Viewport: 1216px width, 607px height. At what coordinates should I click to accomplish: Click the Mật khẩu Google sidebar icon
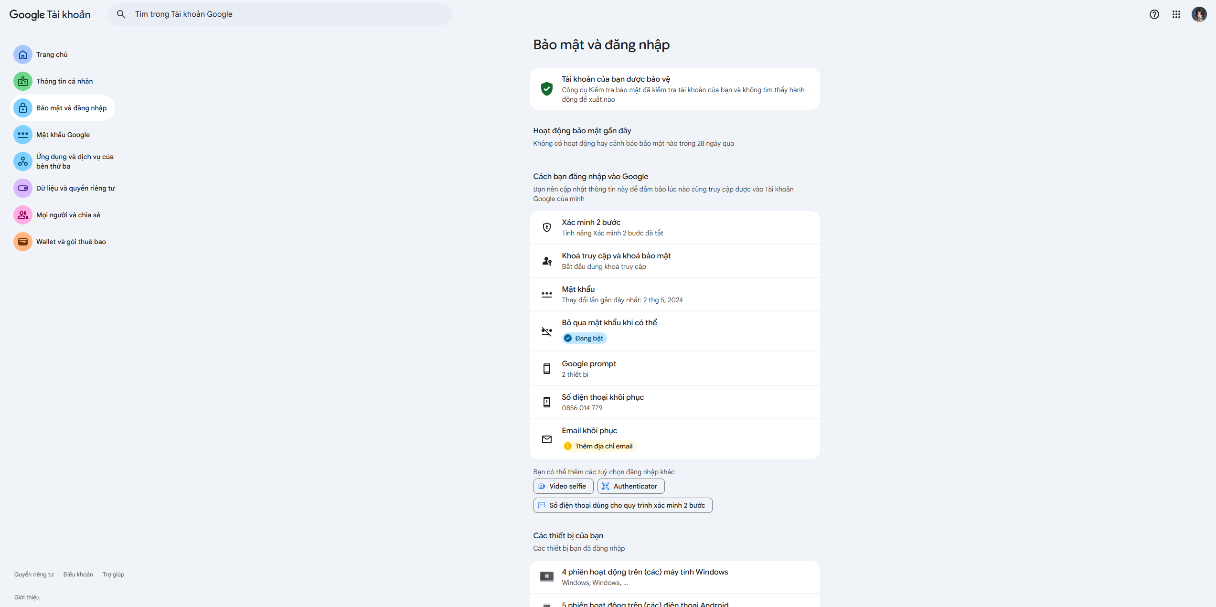pyautogui.click(x=23, y=135)
